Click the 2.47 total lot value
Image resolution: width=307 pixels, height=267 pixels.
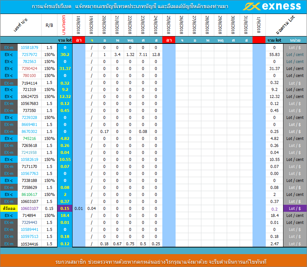click(275, 244)
